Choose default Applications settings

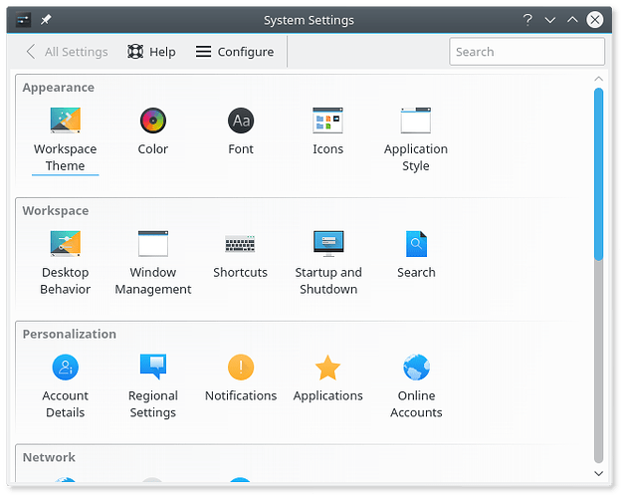327,369
